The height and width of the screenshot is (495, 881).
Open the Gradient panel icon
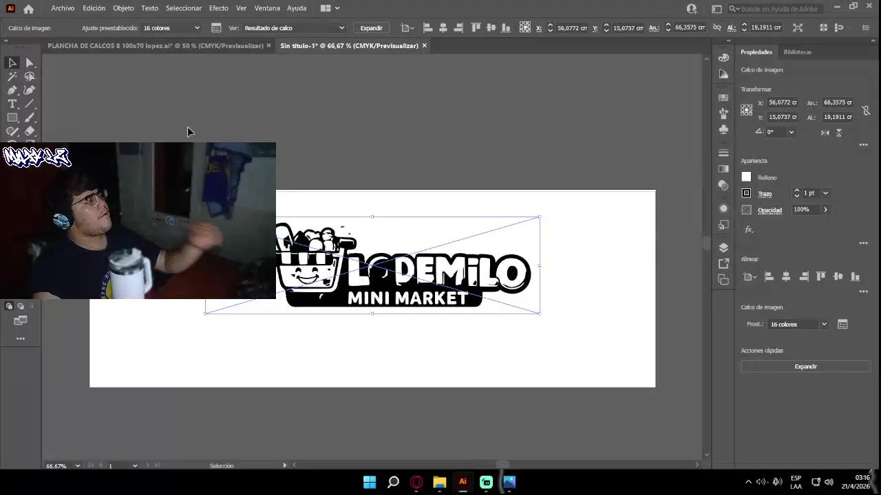pos(723,169)
